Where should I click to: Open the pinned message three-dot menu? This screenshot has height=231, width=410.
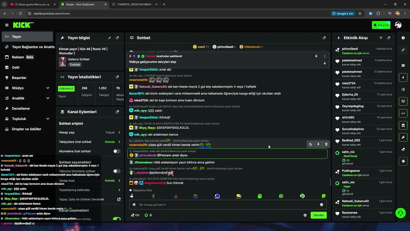point(324,56)
